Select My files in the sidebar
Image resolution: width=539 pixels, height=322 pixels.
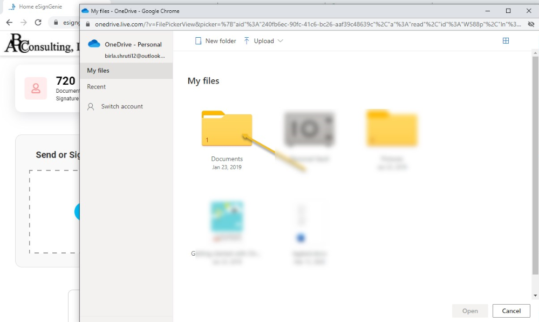click(126, 71)
